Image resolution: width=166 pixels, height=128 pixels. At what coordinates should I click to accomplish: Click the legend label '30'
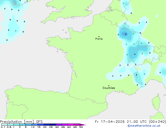(x=57, y=127)
